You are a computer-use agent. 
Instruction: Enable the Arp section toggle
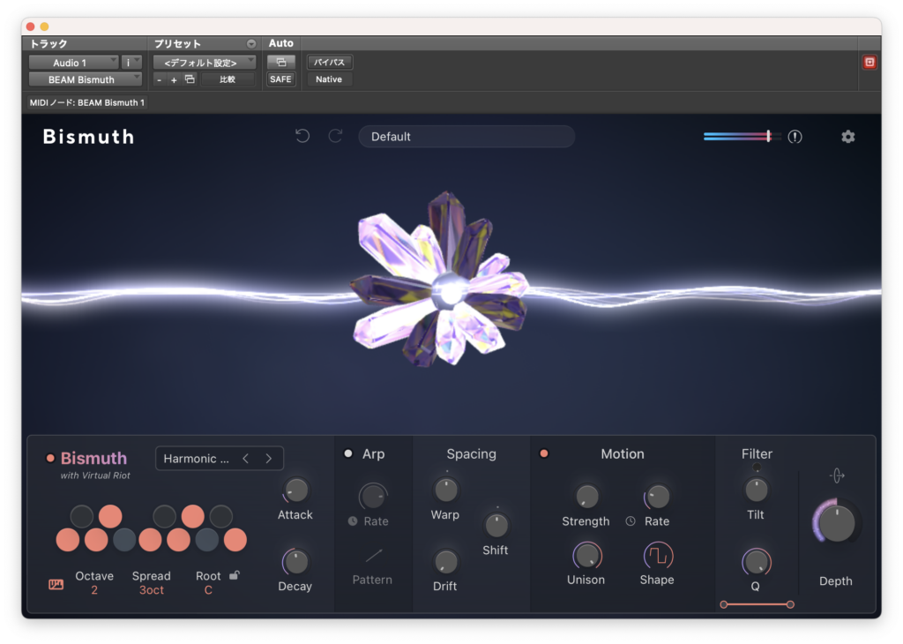click(x=347, y=454)
